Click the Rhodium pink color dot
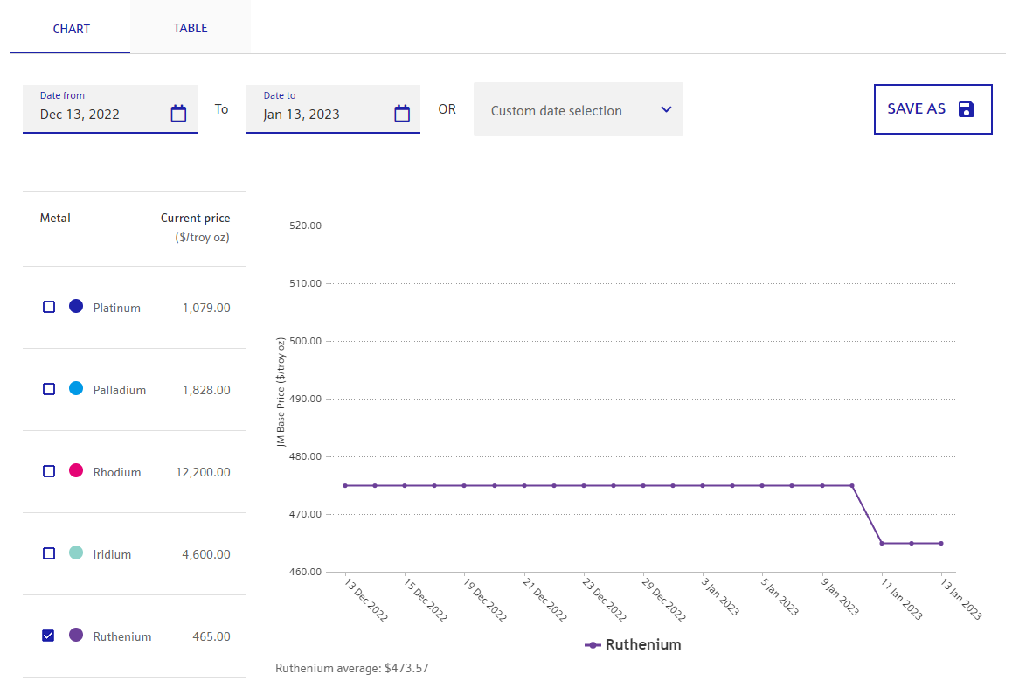The image size is (1026, 688). (x=76, y=471)
